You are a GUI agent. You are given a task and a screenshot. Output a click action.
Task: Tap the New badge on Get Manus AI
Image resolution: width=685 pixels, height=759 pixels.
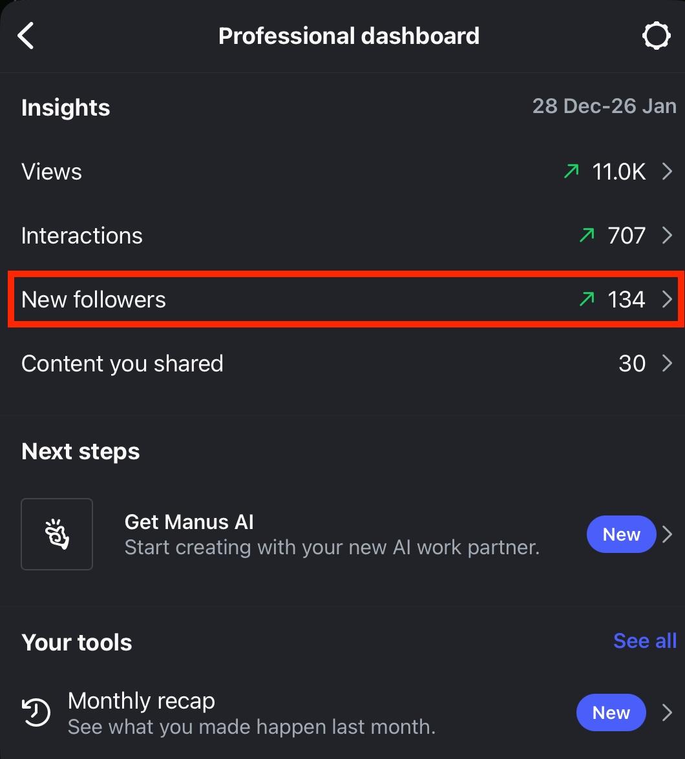tap(621, 534)
